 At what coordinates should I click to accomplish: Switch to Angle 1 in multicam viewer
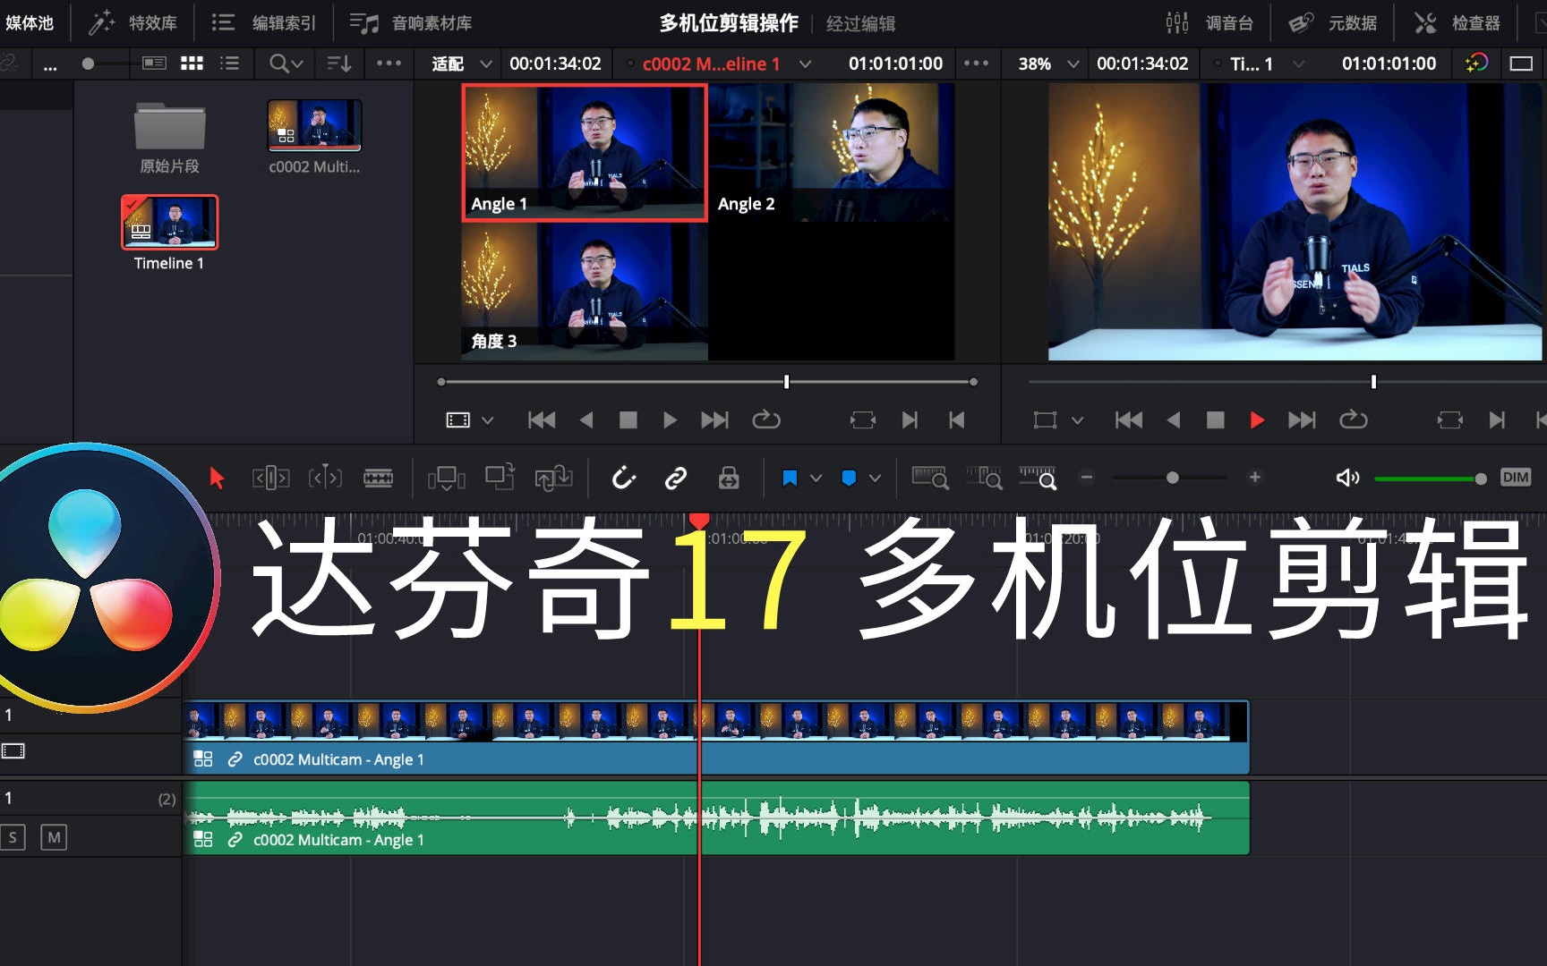[585, 152]
